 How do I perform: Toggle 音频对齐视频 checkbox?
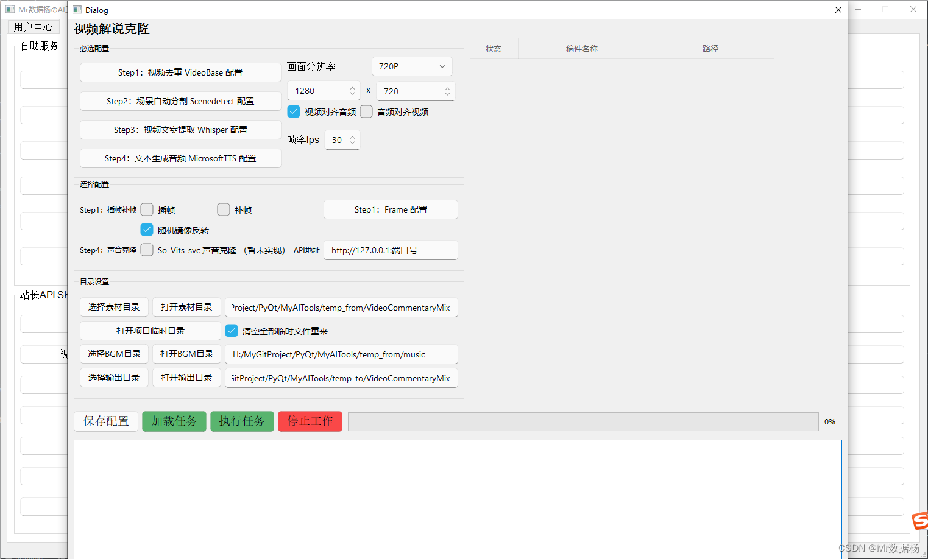tap(366, 111)
